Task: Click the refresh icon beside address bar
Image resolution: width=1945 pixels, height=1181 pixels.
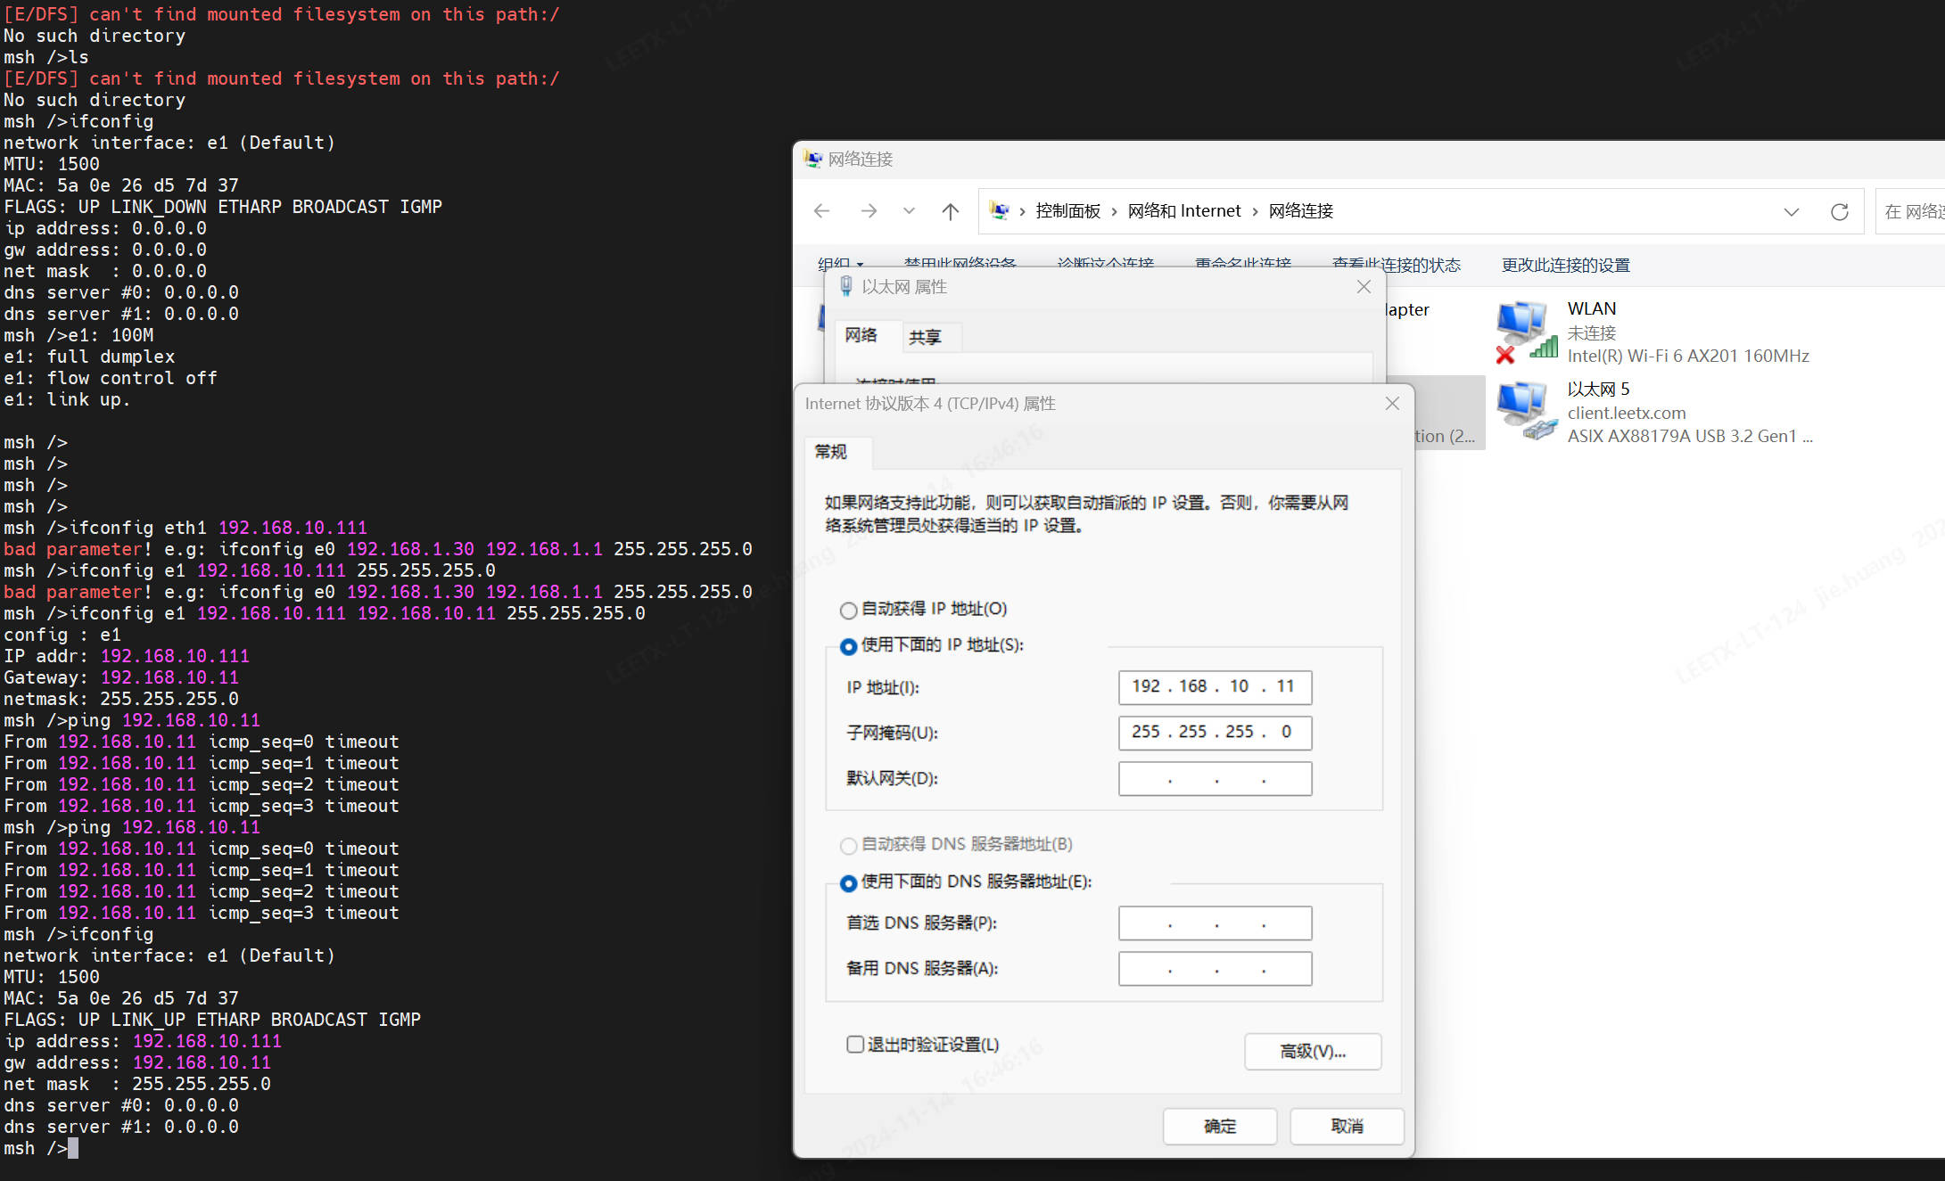Action: coord(1839,212)
